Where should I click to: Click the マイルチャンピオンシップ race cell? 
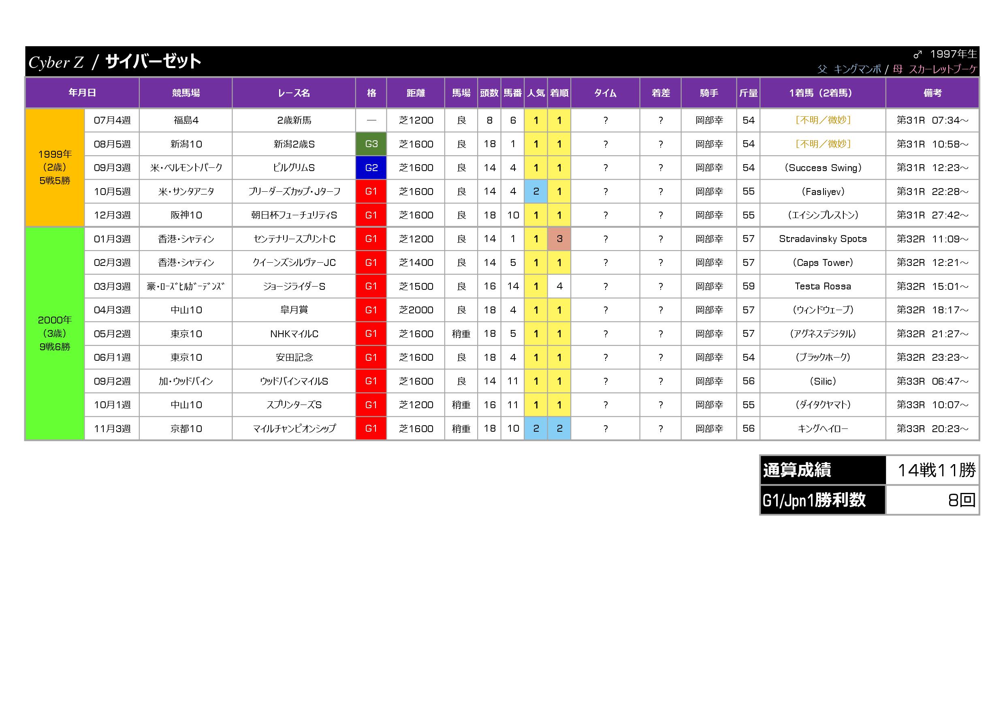pyautogui.click(x=294, y=428)
